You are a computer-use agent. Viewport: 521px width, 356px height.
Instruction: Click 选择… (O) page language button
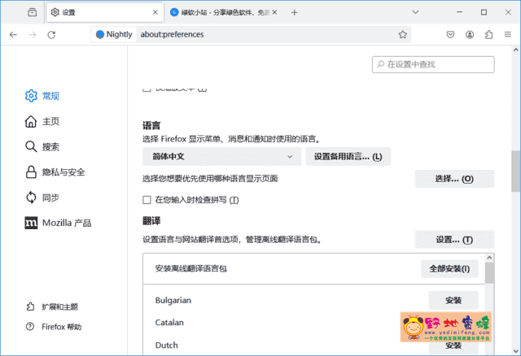454,179
